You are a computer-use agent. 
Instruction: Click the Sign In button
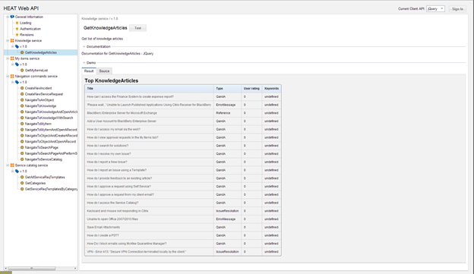[x=457, y=9]
